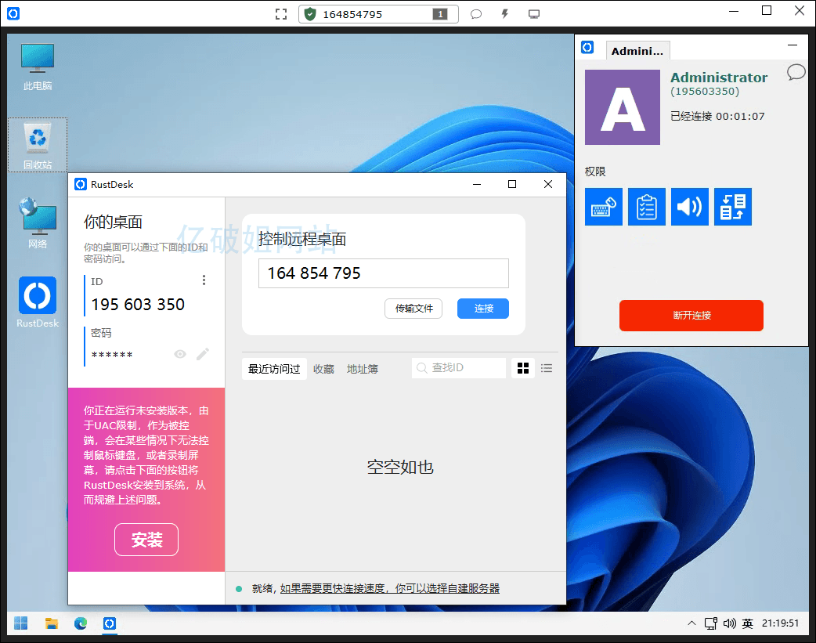Open chat from the session toolbar

475,14
